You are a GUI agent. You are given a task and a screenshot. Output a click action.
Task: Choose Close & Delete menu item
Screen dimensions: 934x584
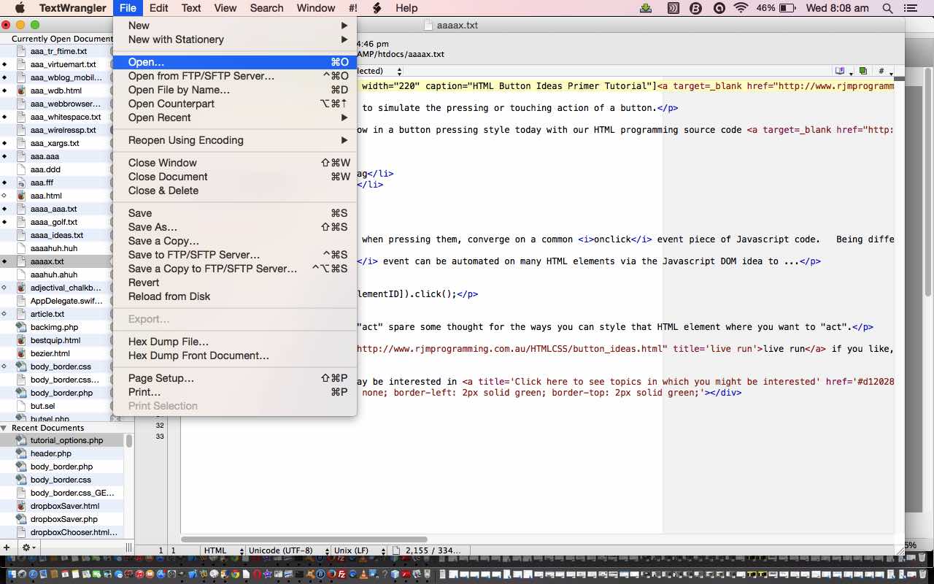(x=234, y=191)
